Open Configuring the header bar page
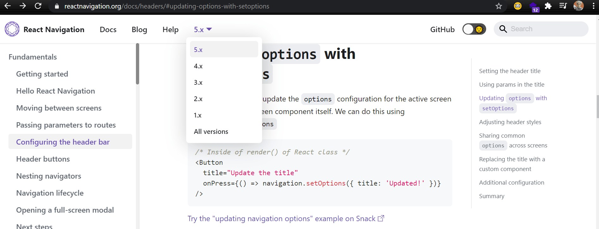The height and width of the screenshot is (229, 599). (x=70, y=142)
